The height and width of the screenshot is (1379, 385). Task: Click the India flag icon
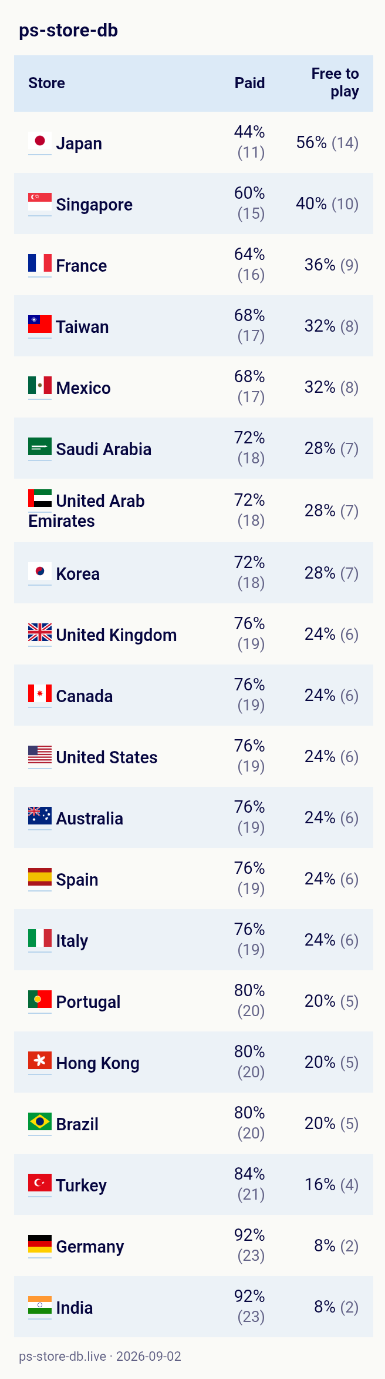[40, 1306]
